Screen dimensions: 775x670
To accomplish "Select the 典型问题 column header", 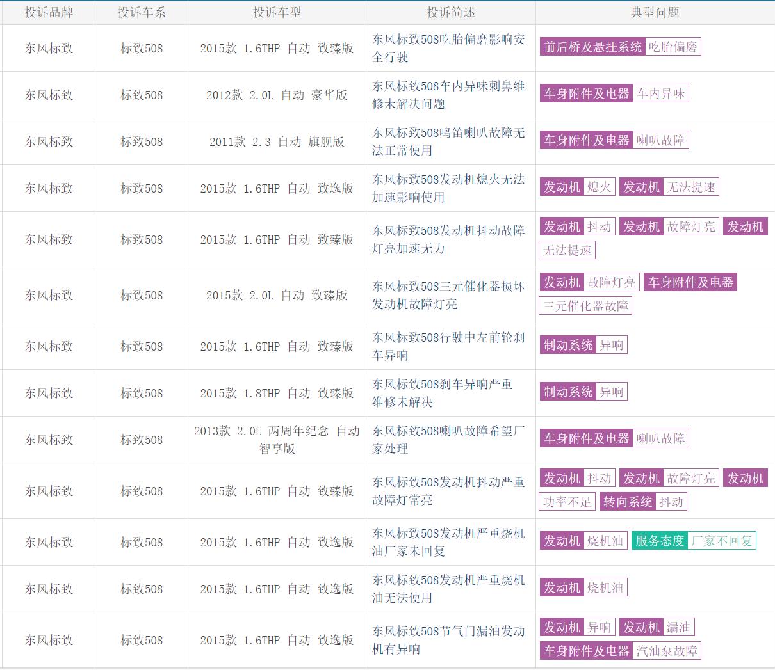I will tap(655, 12).
